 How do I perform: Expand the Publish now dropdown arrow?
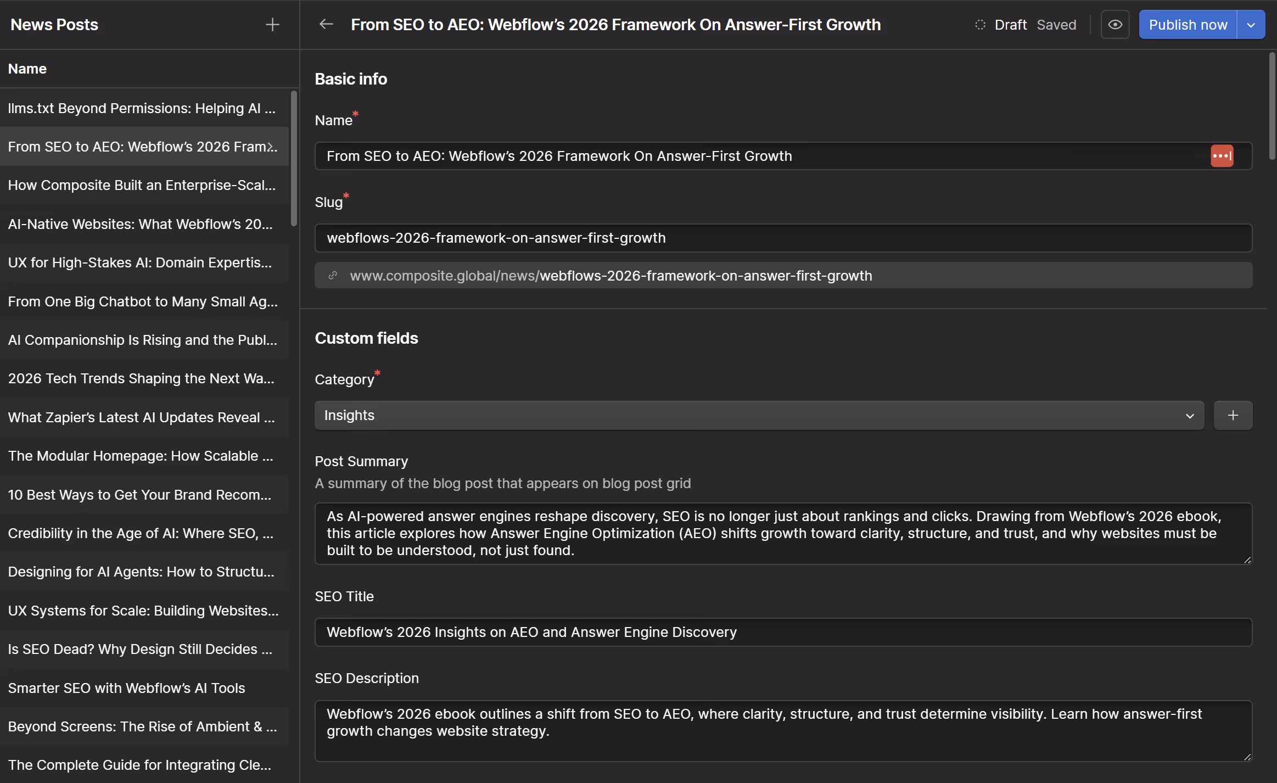(x=1251, y=25)
